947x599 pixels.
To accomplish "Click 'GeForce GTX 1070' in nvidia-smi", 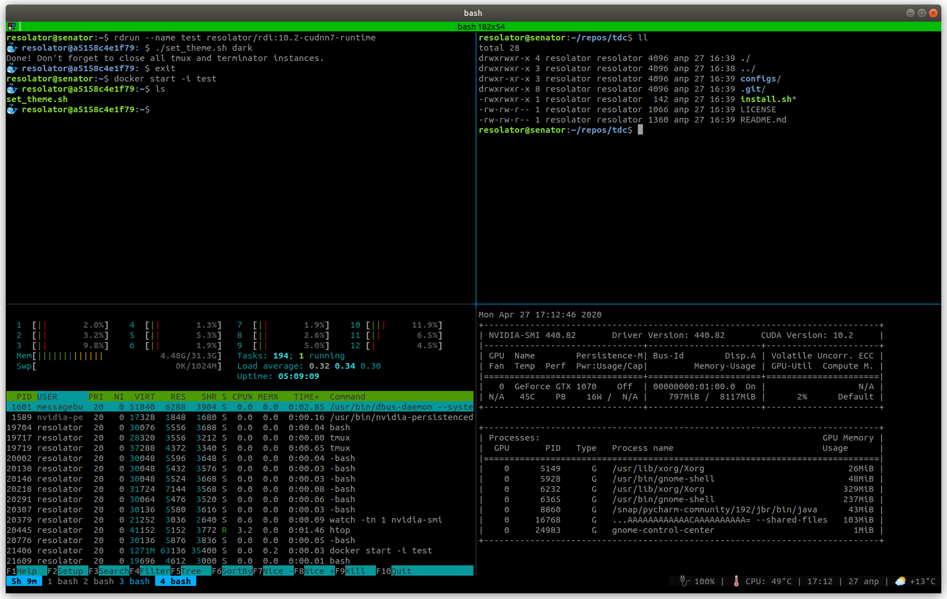I will click(555, 386).
